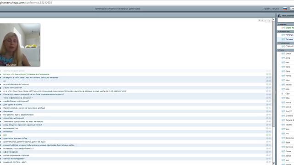Collapse the presenter section with Ольга Райн
This screenshot has height=165, width=294.
[x=278, y=24]
